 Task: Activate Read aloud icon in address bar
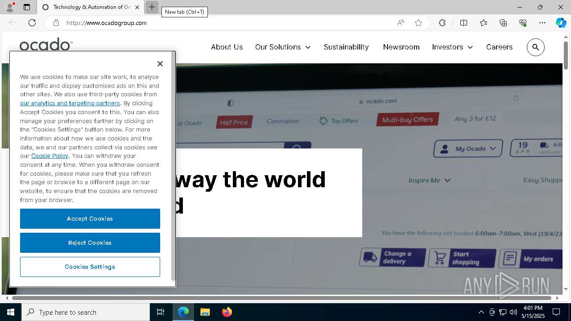(x=401, y=23)
